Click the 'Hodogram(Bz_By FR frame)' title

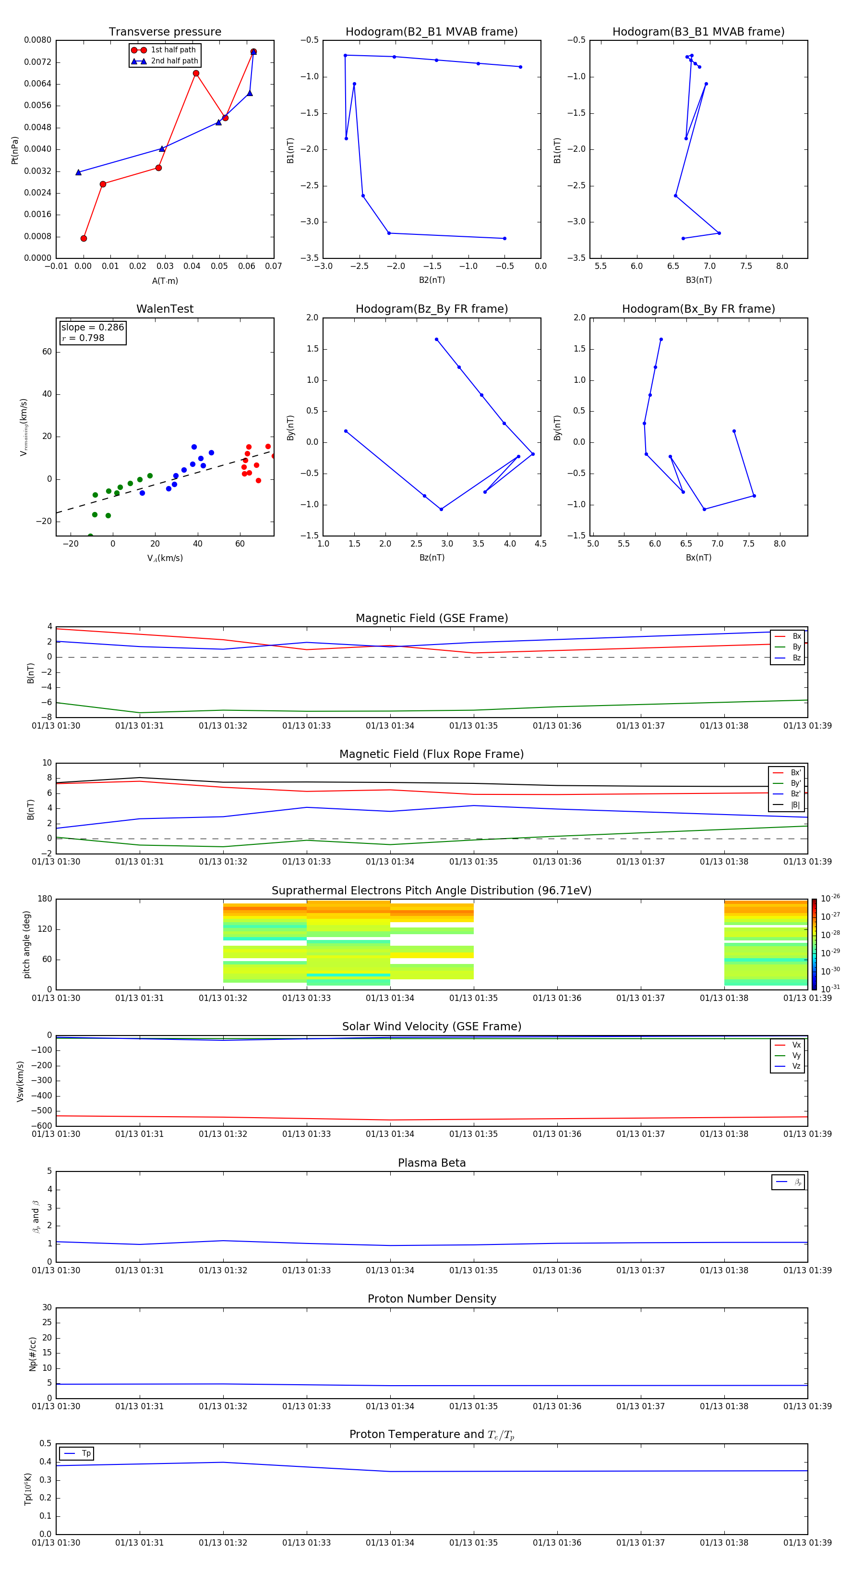point(432,309)
